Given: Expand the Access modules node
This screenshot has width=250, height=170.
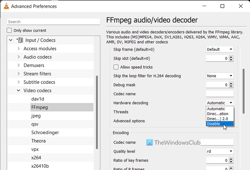Looking at the screenshot, I should (19, 48).
